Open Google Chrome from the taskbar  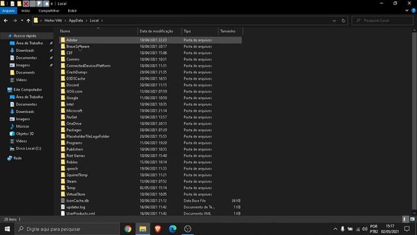coord(128,229)
